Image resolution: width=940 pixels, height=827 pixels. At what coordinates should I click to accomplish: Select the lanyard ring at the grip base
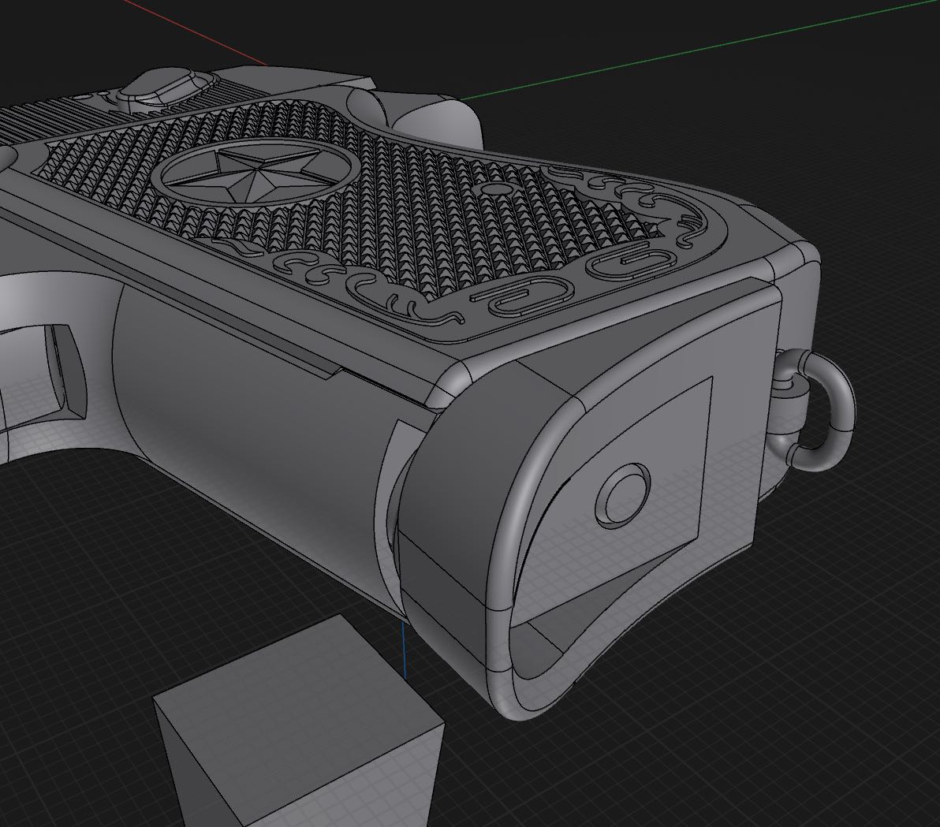pyautogui.click(x=834, y=410)
